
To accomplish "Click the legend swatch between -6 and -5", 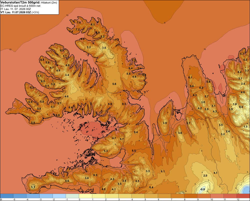I will tap(7, 196).
